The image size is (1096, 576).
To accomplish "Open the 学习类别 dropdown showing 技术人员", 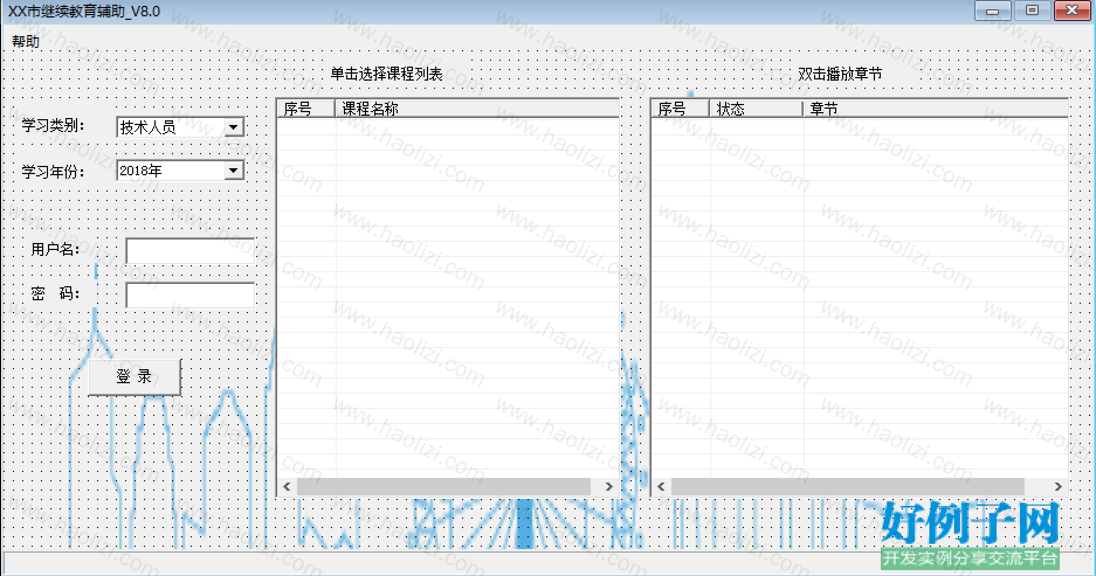I will (x=180, y=127).
